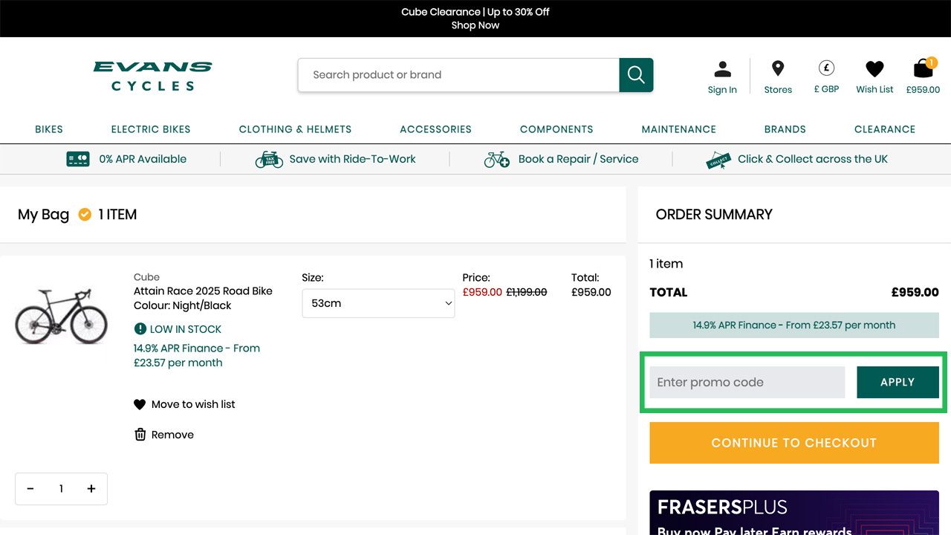Image resolution: width=951 pixels, height=535 pixels.
Task: Open the Sign In account icon
Action: click(722, 69)
